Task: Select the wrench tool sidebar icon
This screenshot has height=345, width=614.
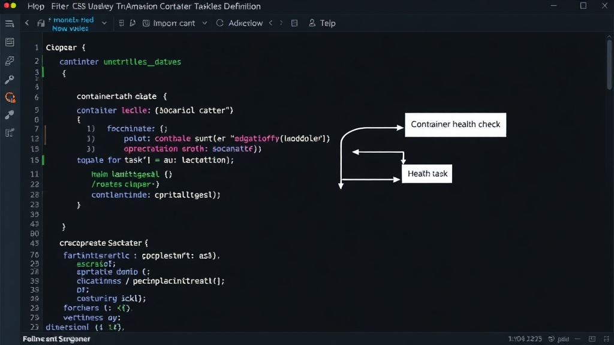Action: pyautogui.click(x=10, y=114)
